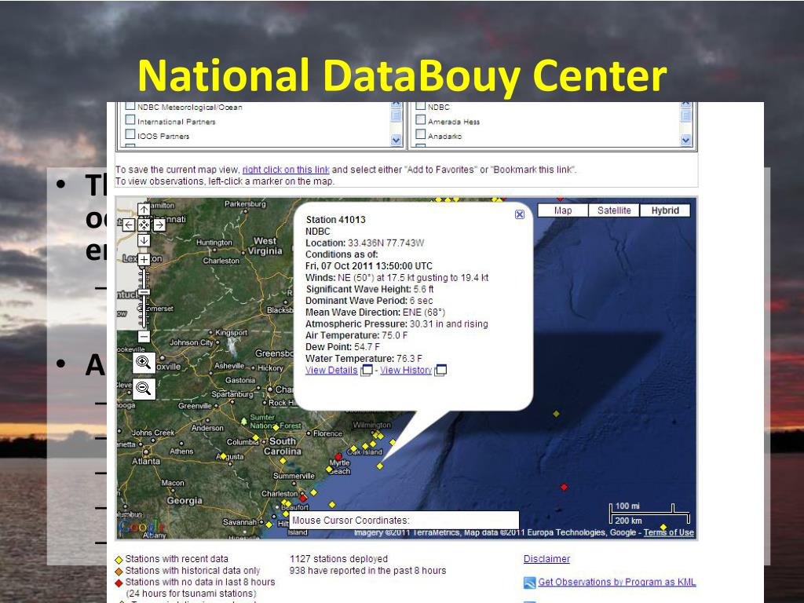Click the down arrow on the program list
Viewport: 804px width, 603px height.
tap(396, 140)
